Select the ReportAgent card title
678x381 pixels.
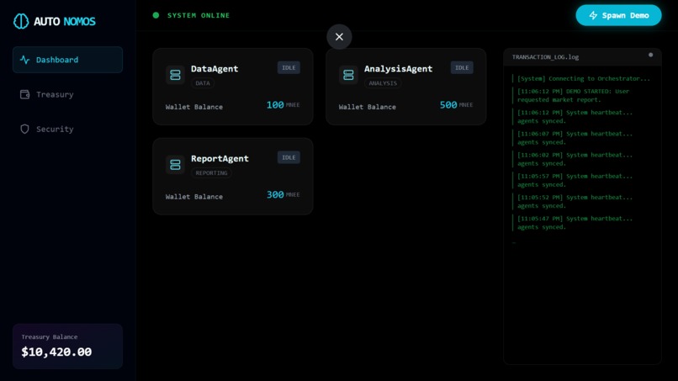(x=220, y=159)
